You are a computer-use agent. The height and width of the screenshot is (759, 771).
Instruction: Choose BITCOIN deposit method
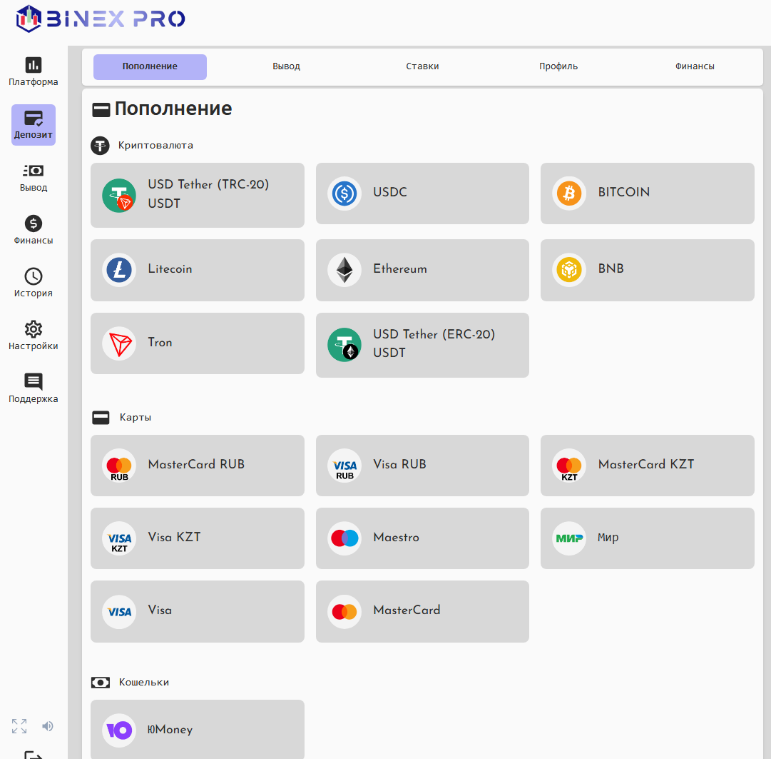pyautogui.click(x=647, y=193)
